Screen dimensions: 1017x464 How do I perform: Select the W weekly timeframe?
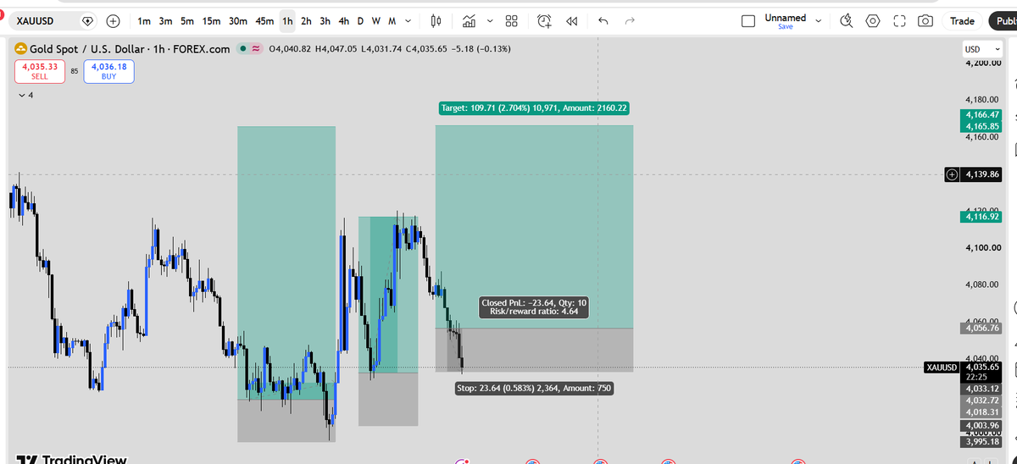(375, 20)
